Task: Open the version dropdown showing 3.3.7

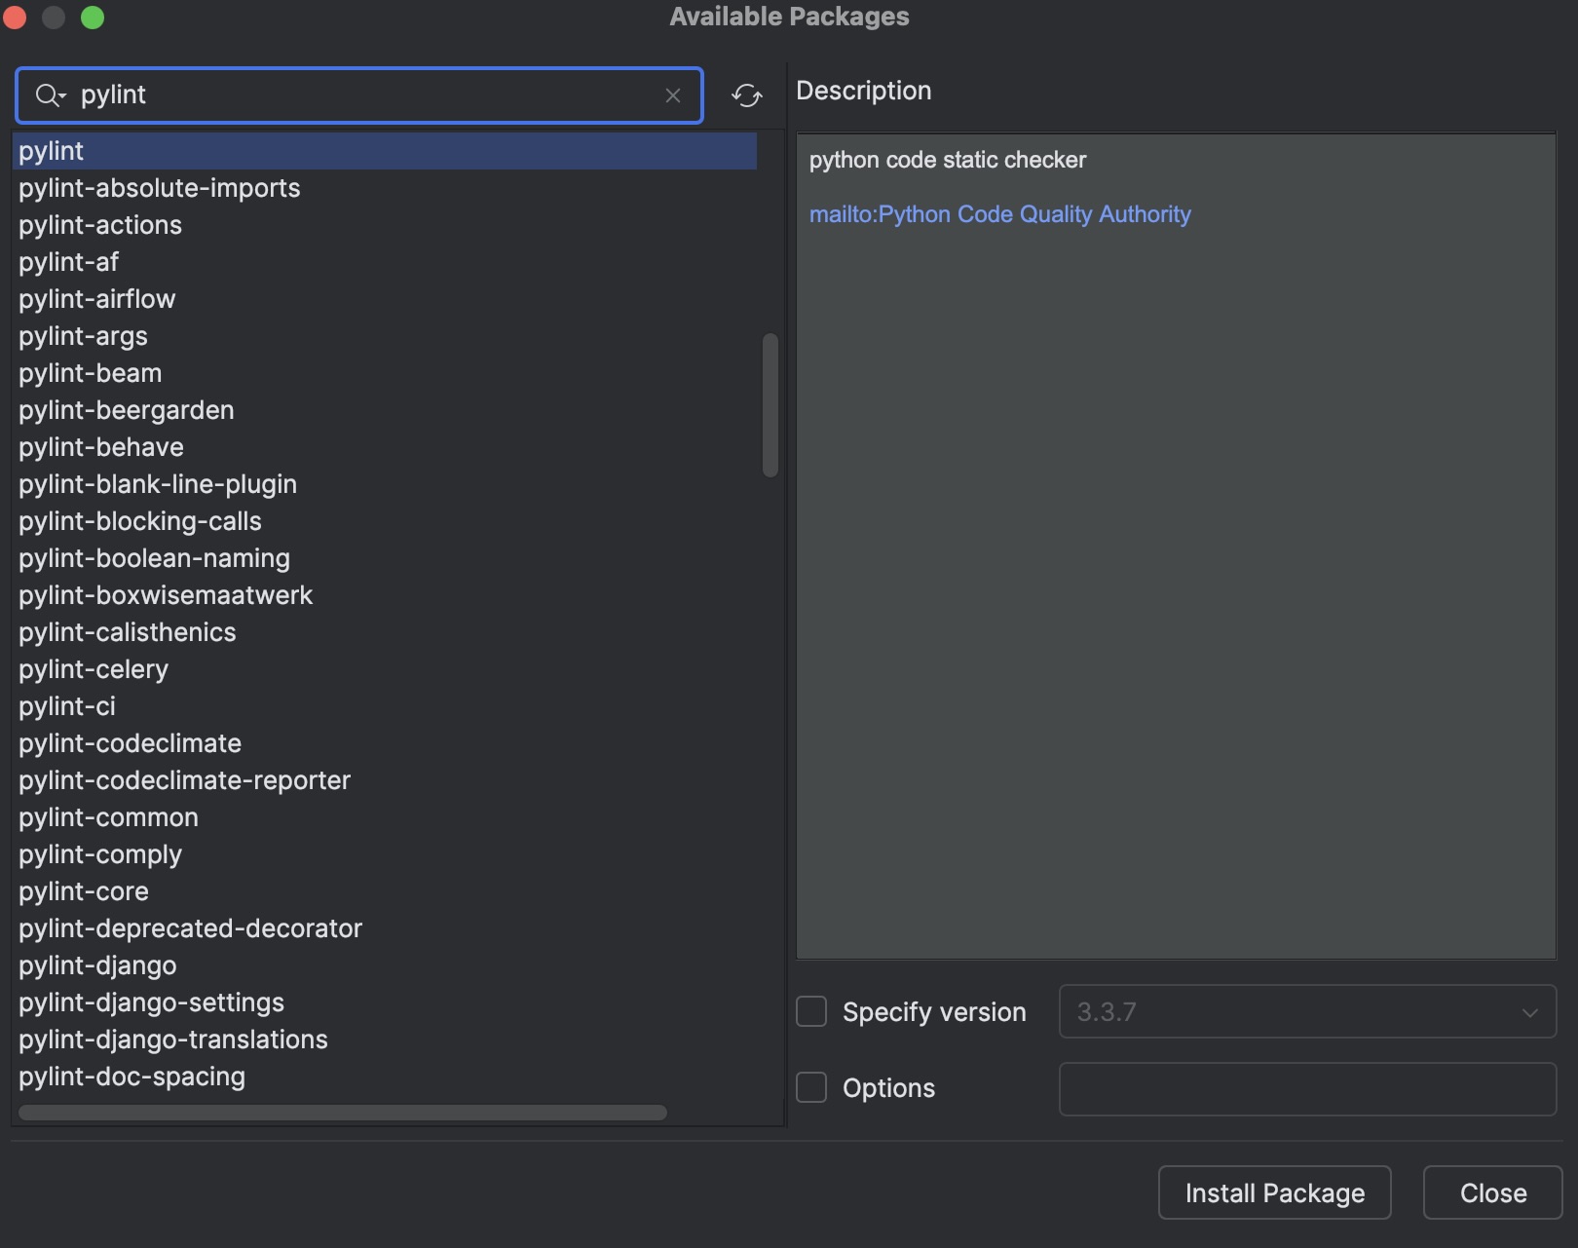Action: [x=1534, y=1011]
